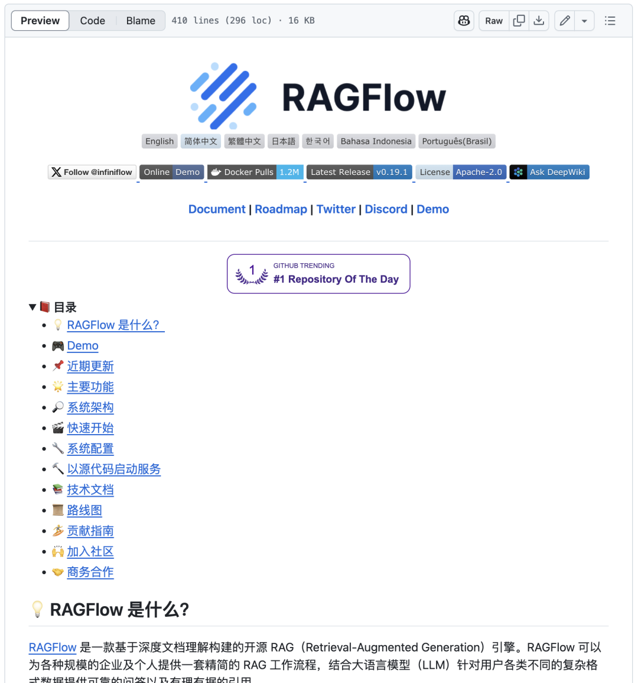The height and width of the screenshot is (683, 638).
Task: Click the Raw button
Action: 493,20
